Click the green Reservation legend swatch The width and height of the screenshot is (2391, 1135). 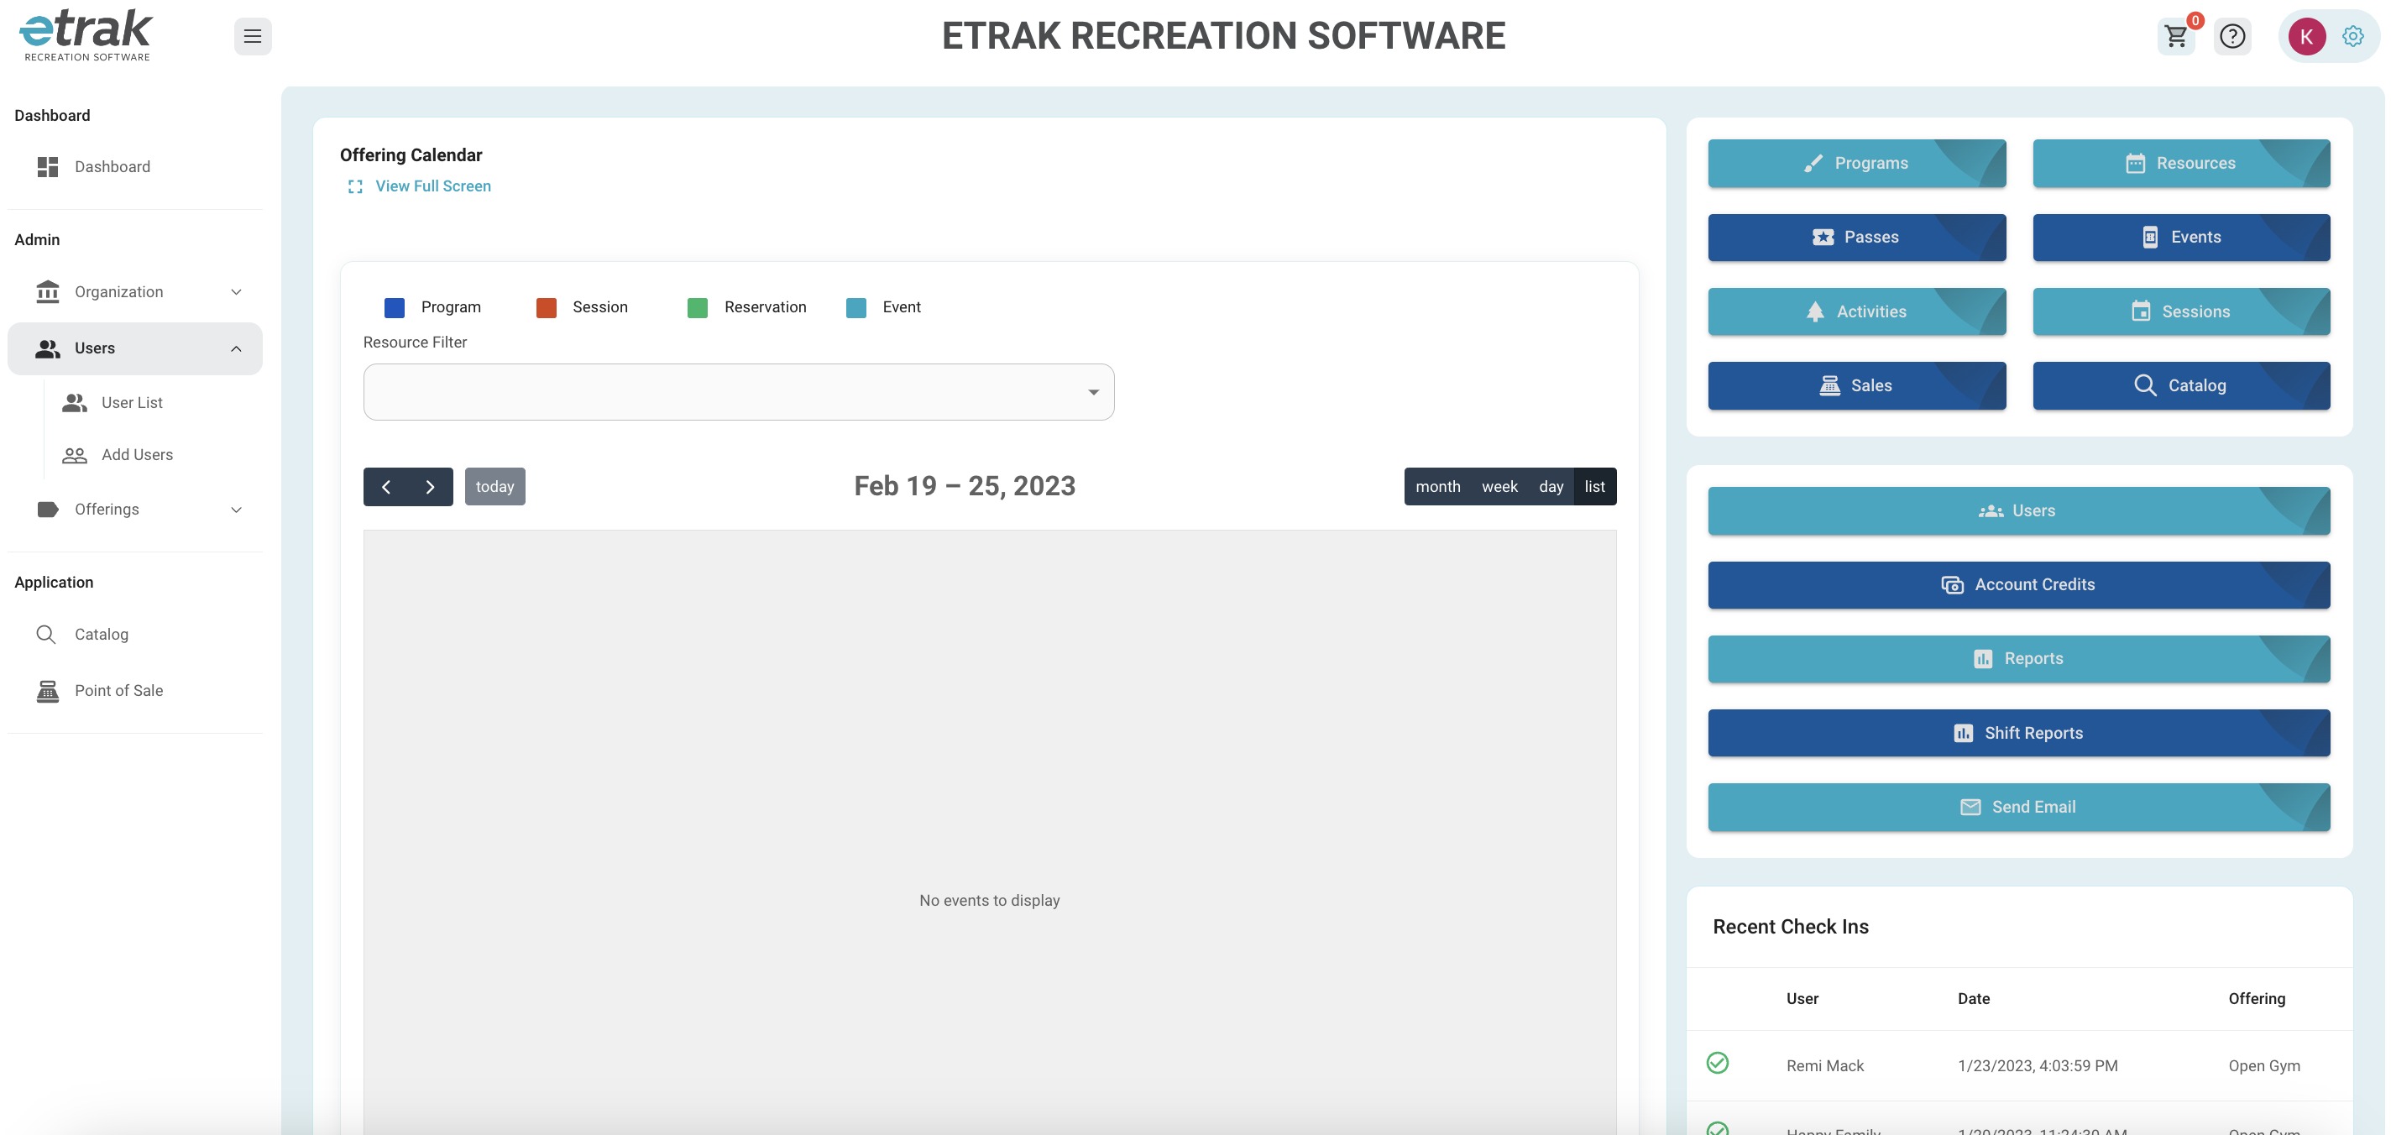tap(697, 307)
